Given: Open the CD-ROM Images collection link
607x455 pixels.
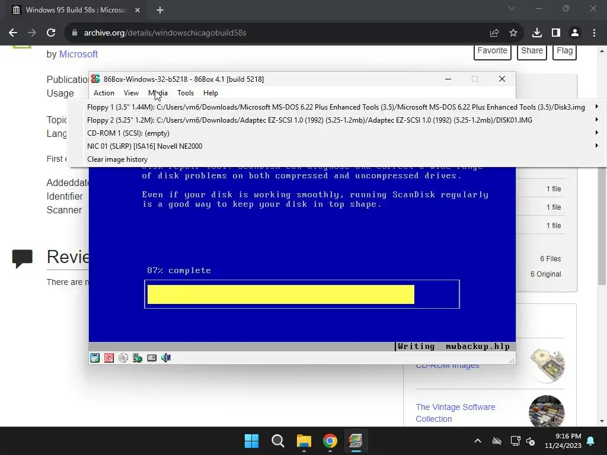Looking at the screenshot, I should [x=448, y=366].
